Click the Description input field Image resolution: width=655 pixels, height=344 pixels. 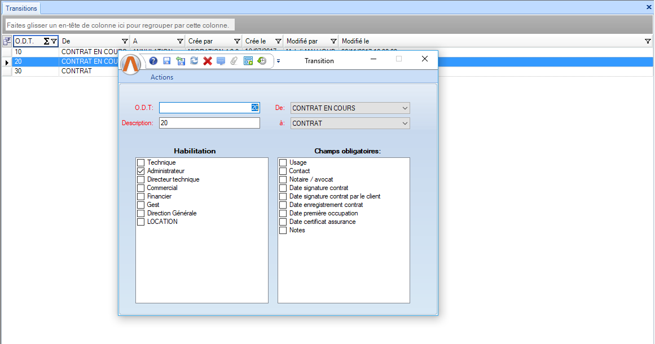(209, 123)
